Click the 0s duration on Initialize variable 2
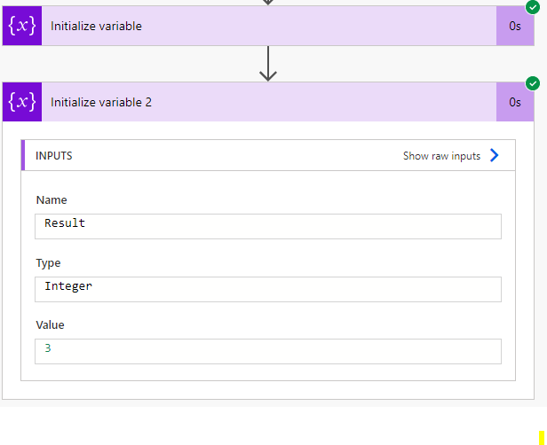The image size is (547, 445). tap(515, 102)
